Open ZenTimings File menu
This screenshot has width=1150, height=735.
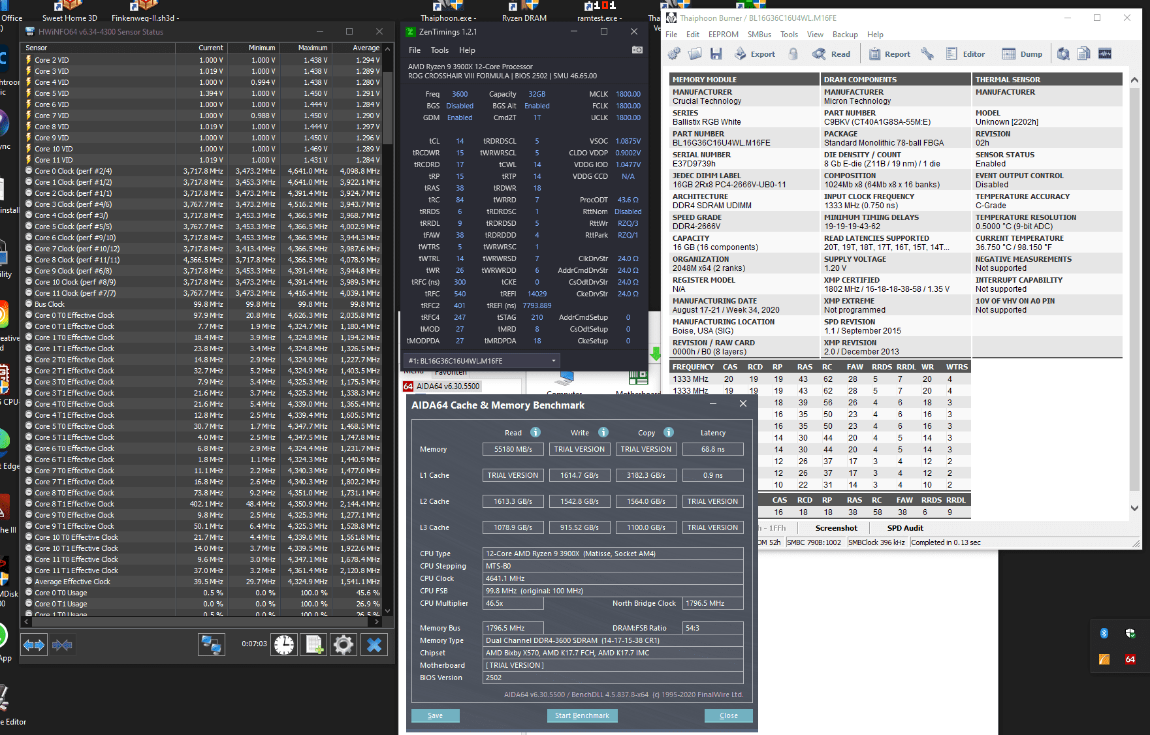tap(415, 50)
